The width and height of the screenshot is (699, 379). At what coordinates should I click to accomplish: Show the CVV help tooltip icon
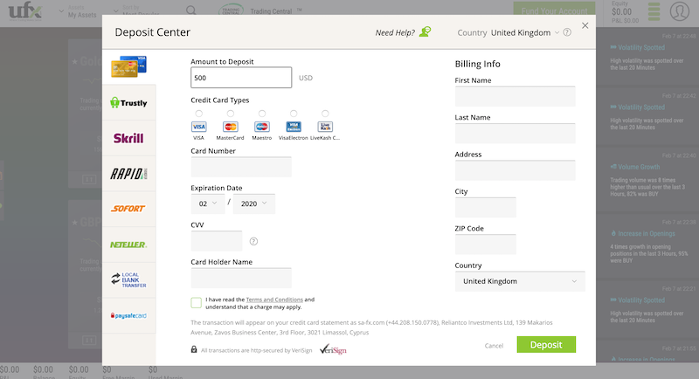click(253, 241)
